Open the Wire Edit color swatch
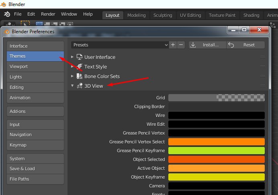 point(217,124)
